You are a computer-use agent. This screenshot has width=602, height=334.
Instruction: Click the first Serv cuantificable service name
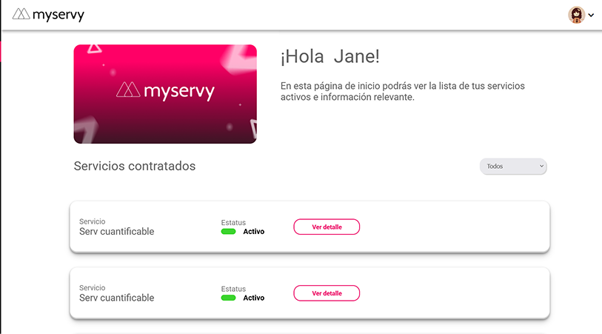117,232
